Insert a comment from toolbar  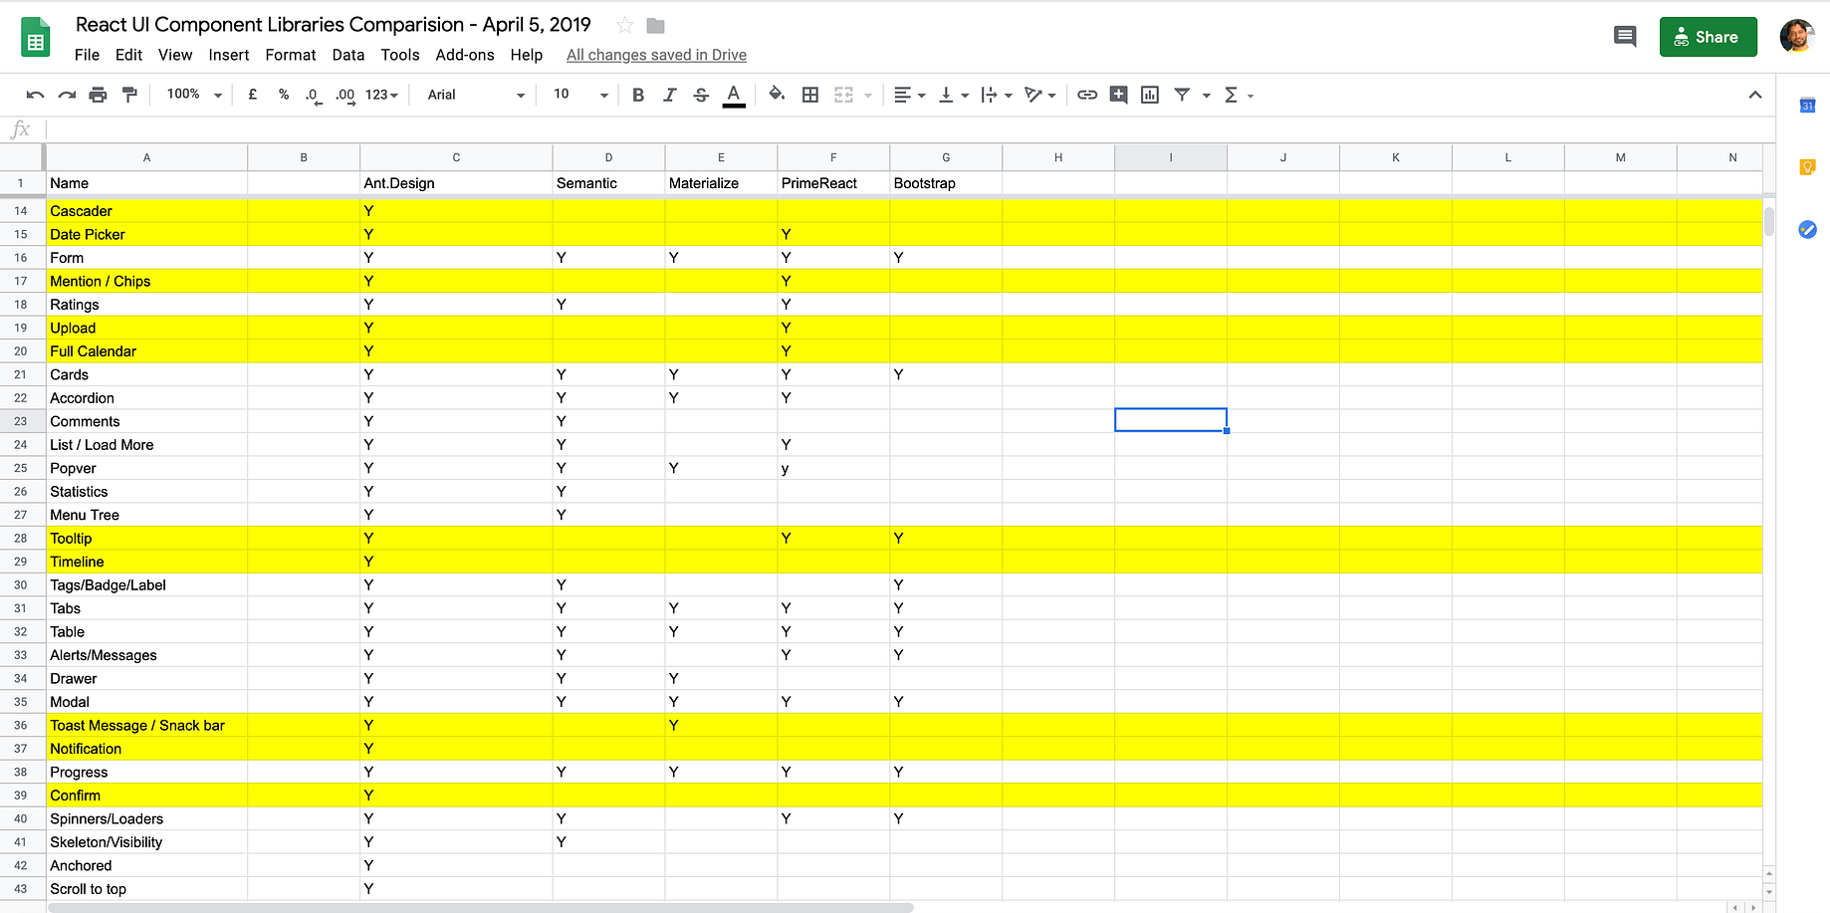(x=1118, y=95)
